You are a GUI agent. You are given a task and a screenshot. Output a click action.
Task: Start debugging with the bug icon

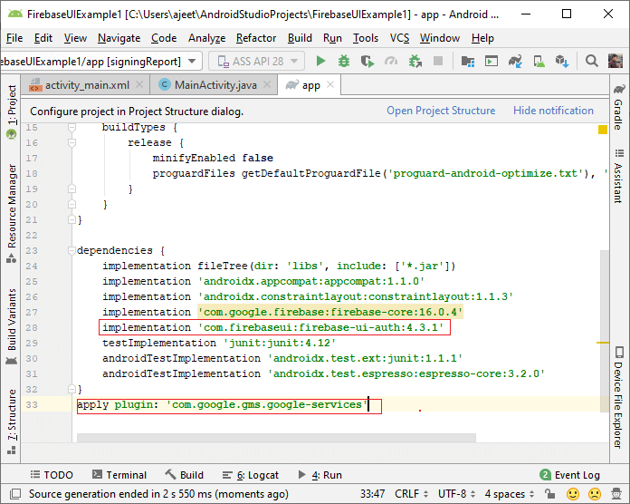tap(344, 61)
